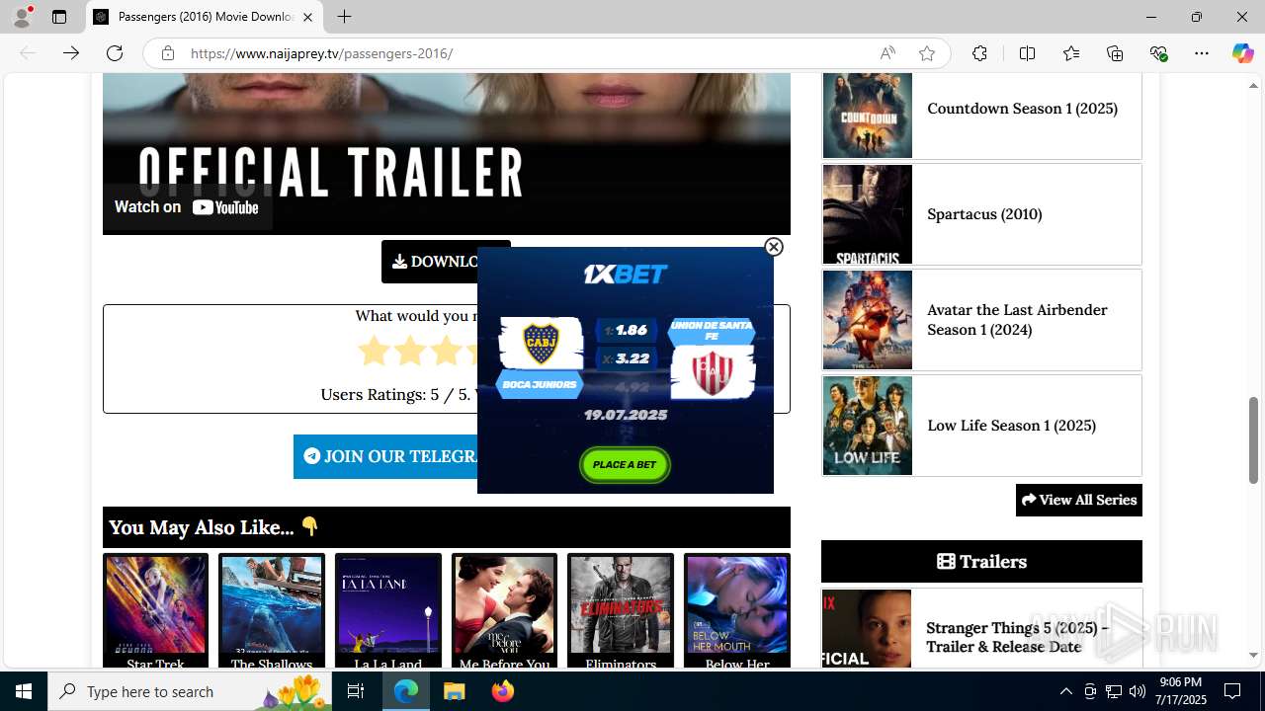
Task: Click the browser forward arrow
Action: point(71,53)
